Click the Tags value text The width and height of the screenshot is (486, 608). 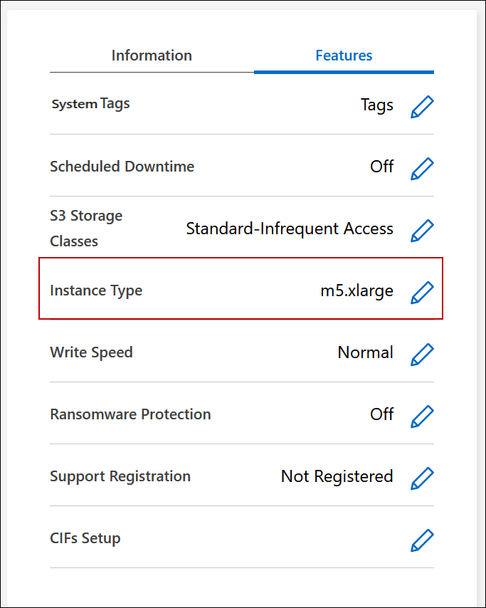tap(376, 105)
